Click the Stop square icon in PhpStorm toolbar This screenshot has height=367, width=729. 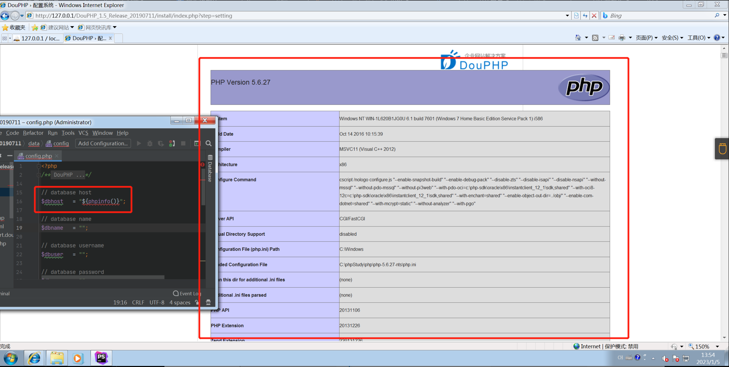click(183, 144)
